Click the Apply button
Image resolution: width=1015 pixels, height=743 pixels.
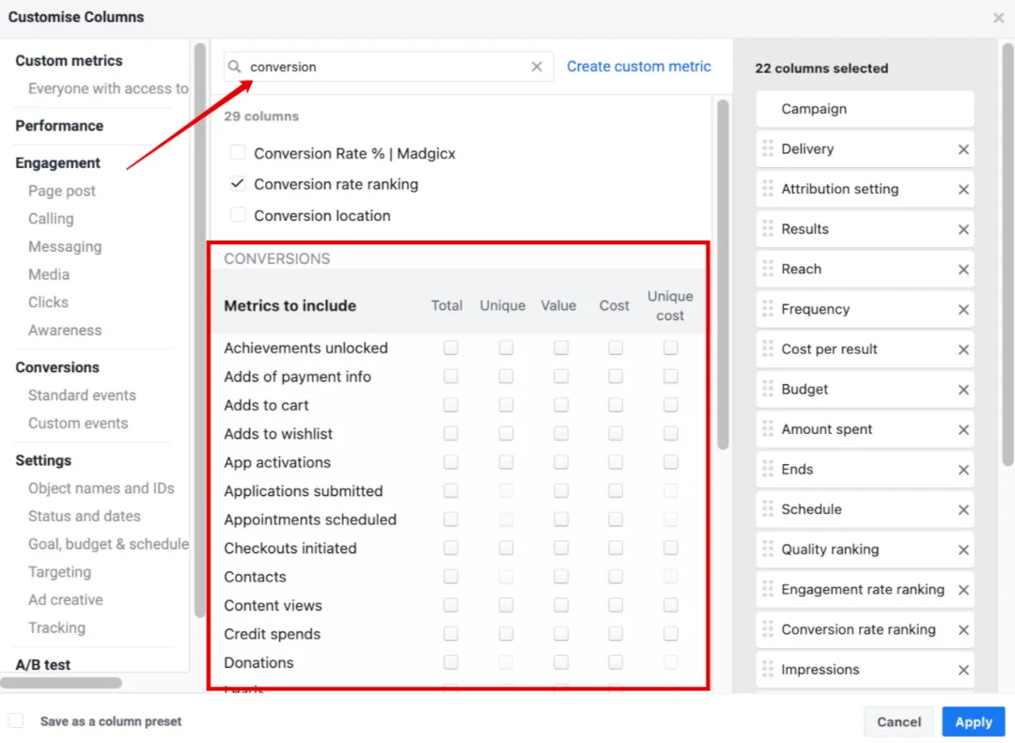973,721
